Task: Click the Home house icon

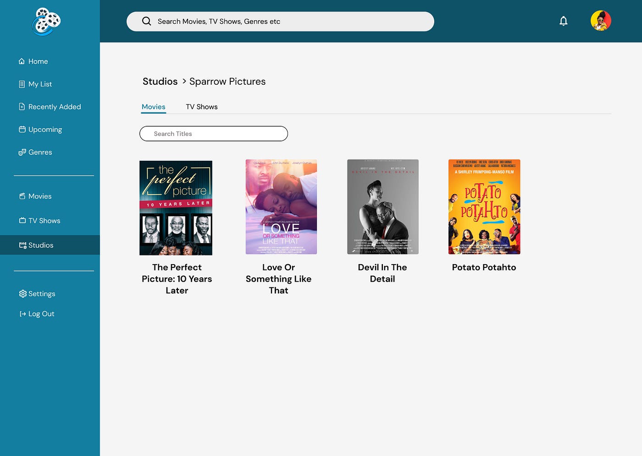Action: [22, 61]
